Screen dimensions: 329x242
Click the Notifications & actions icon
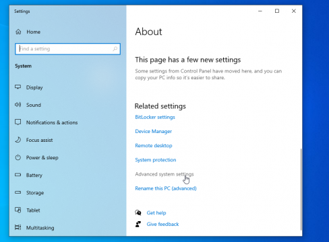point(18,122)
